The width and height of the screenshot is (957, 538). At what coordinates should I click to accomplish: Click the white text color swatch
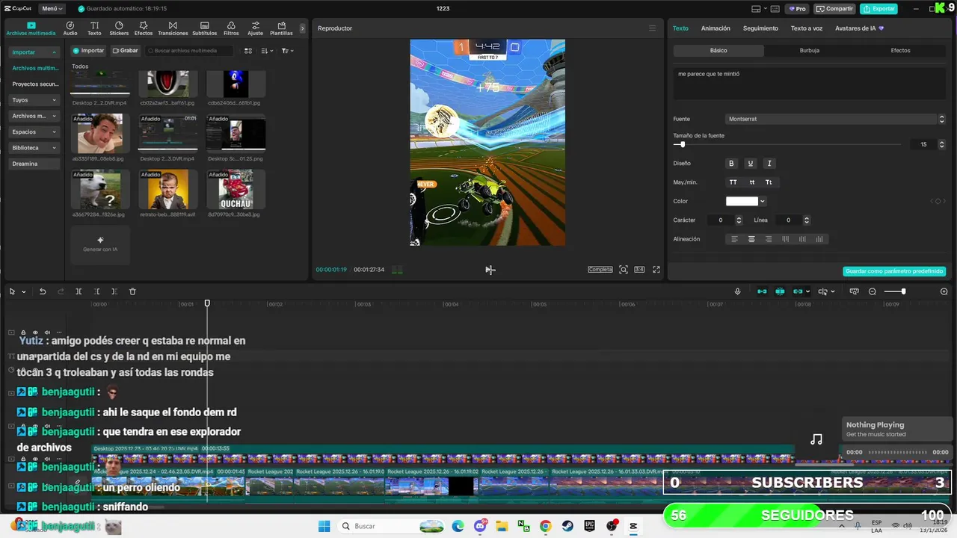(x=742, y=201)
